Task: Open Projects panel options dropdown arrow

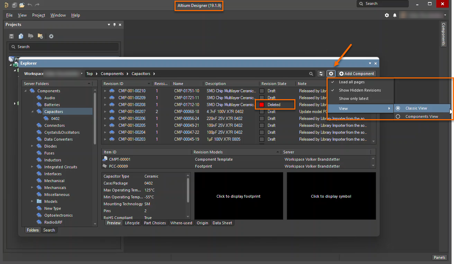Action: (x=109, y=25)
